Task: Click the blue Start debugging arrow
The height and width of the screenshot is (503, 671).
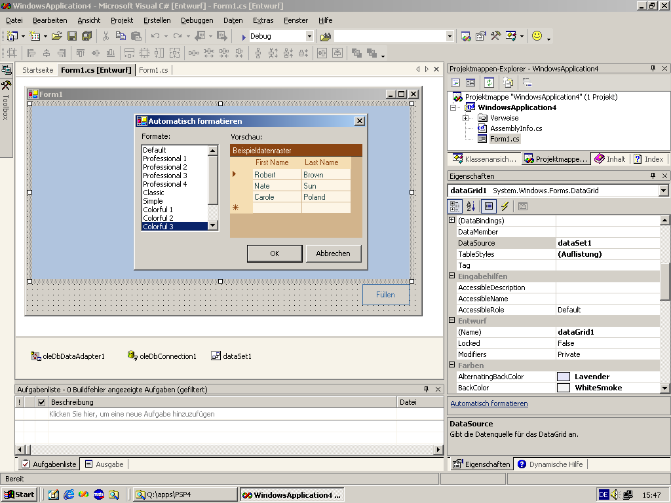Action: 244,37
